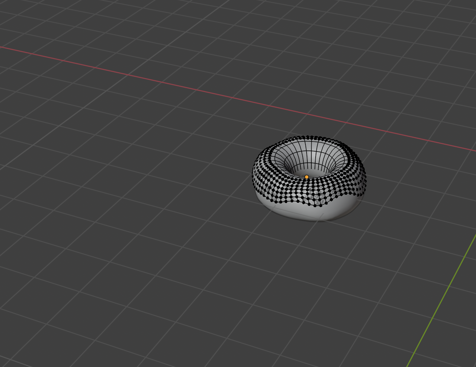This screenshot has height=367, width=476.
Task: Click the smooth bare lower-left side of torus
Action: (265, 201)
